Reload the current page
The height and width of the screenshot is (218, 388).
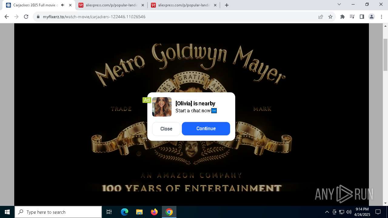pyautogui.click(x=26, y=17)
